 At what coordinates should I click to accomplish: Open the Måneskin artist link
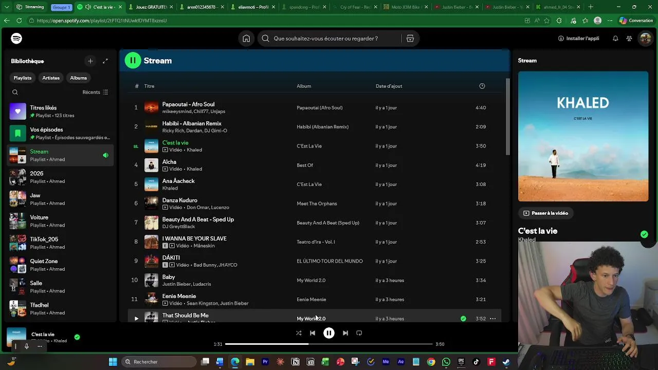click(204, 246)
